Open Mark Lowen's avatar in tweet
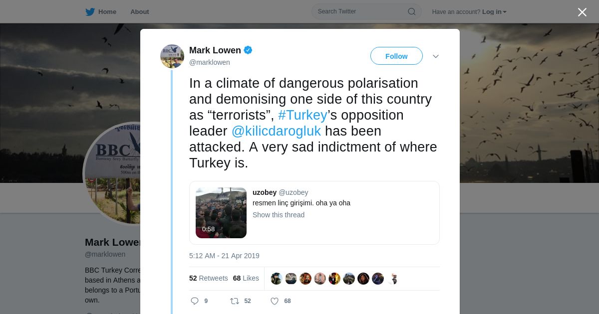599x314 pixels. point(172,56)
